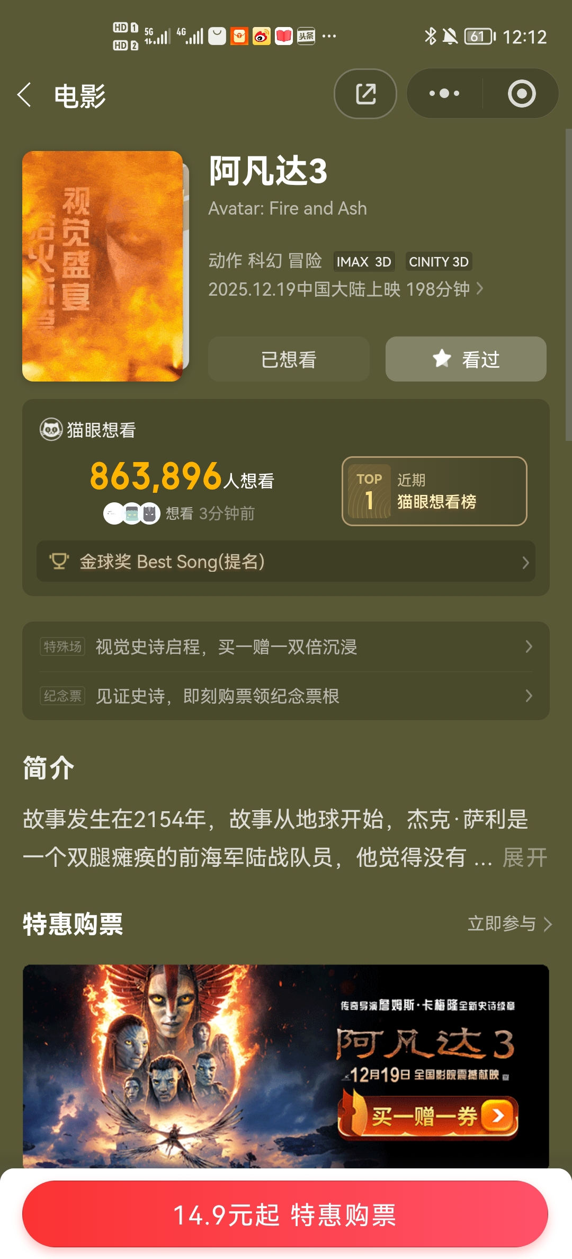Tap 14.9元起 特惠购票 red button
This screenshot has width=572, height=1259.
click(x=285, y=1214)
